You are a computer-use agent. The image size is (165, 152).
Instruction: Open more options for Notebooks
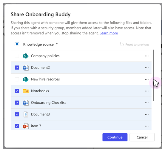coord(147,91)
